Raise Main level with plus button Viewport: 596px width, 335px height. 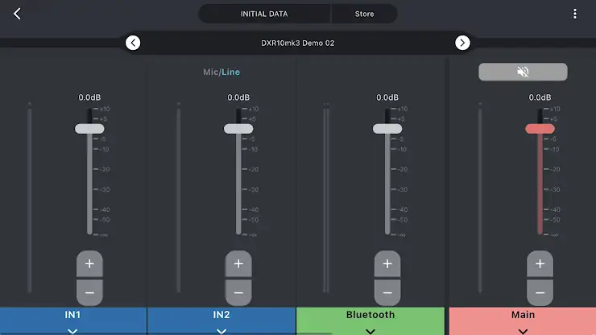(540, 264)
